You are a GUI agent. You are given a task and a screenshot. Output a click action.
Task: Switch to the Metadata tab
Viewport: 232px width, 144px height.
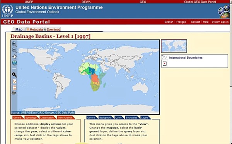[x=35, y=29]
